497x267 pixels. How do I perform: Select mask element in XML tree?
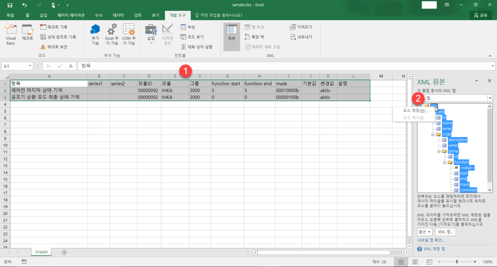464,185
